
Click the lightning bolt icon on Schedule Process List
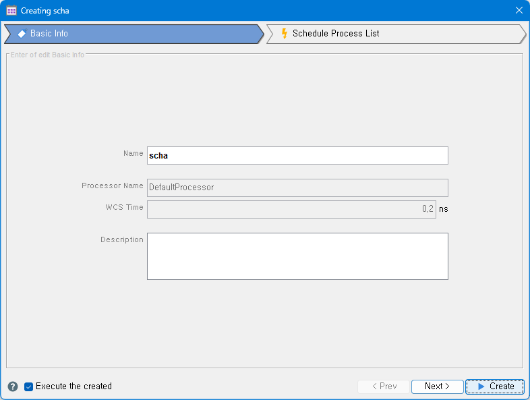[285, 33]
